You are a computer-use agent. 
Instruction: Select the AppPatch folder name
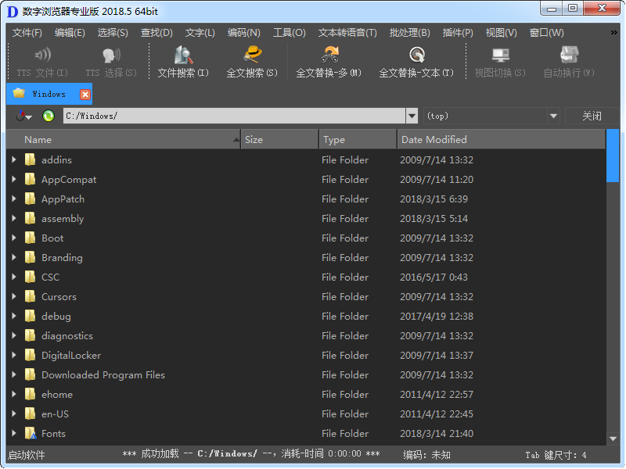63,199
